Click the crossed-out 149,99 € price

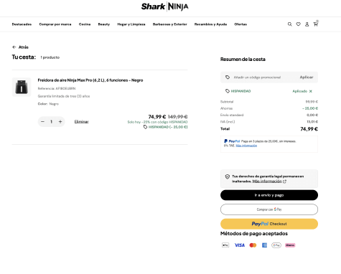[x=178, y=117]
